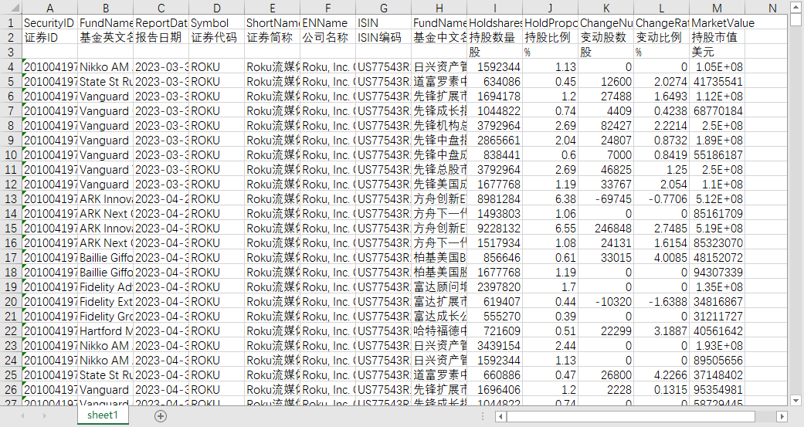Click the previous sheet navigation arrow
Viewport: 804px width, 427px height.
[x=22, y=415]
